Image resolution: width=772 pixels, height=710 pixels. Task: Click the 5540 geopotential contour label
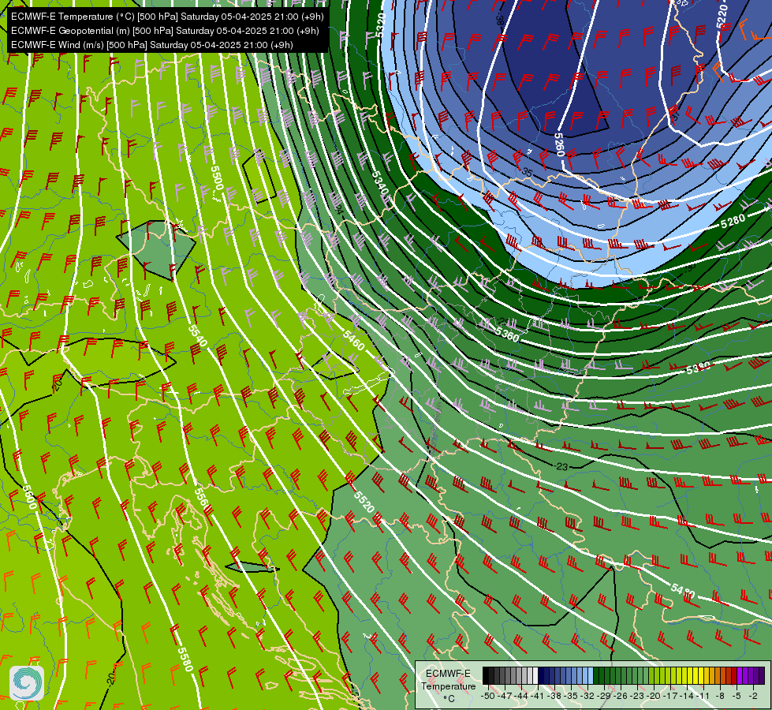[x=197, y=335]
